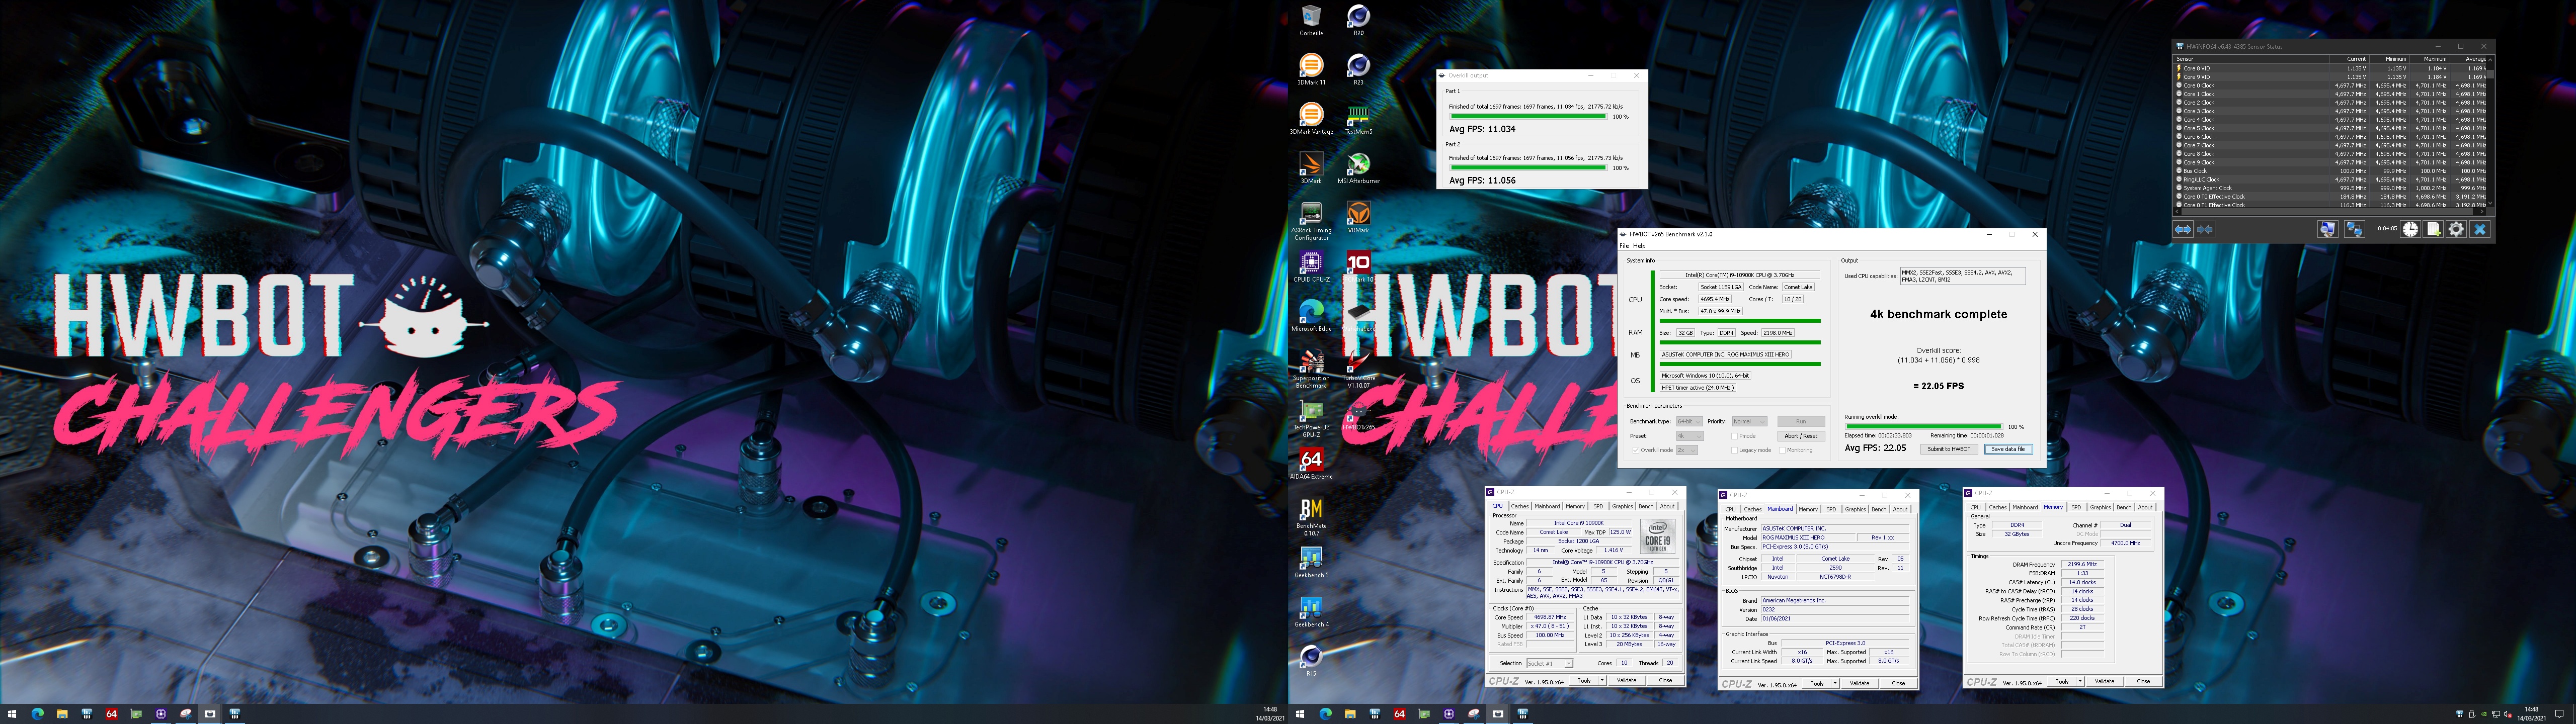
Task: Click the HWiNFO clock reset icon
Action: tap(2411, 229)
